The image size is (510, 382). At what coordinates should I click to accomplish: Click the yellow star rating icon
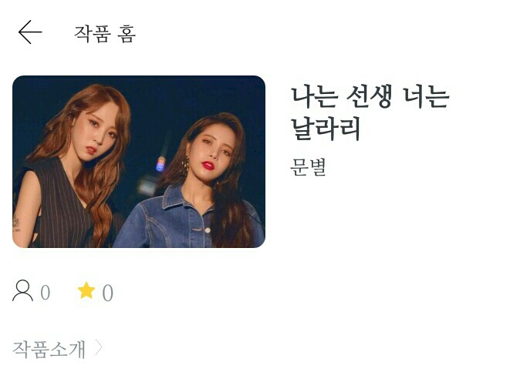pyautogui.click(x=86, y=290)
